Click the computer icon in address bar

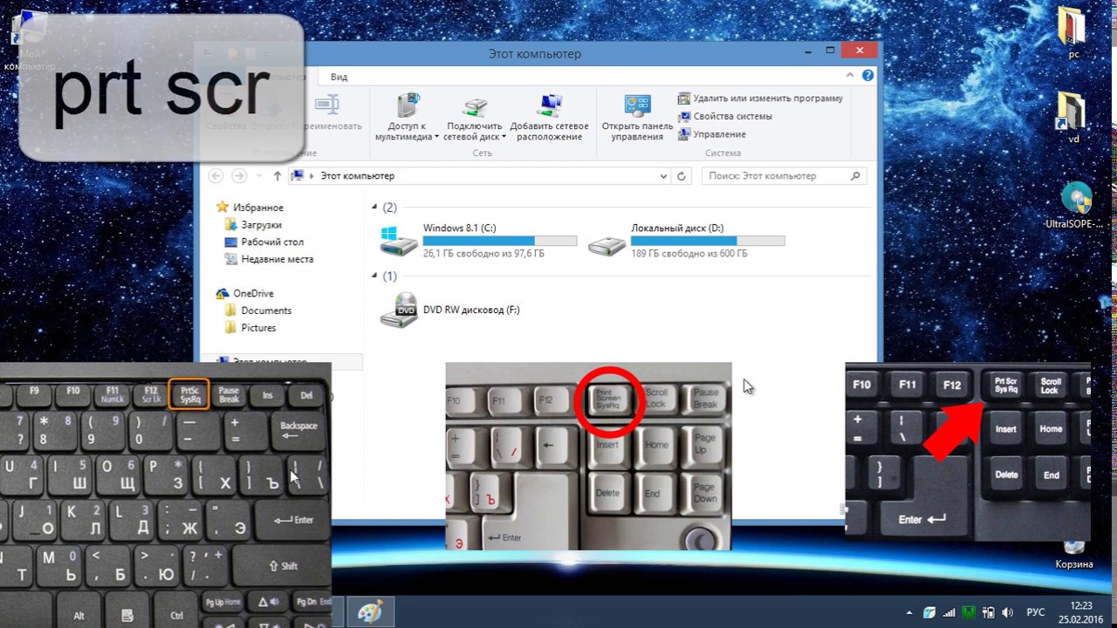pos(298,175)
